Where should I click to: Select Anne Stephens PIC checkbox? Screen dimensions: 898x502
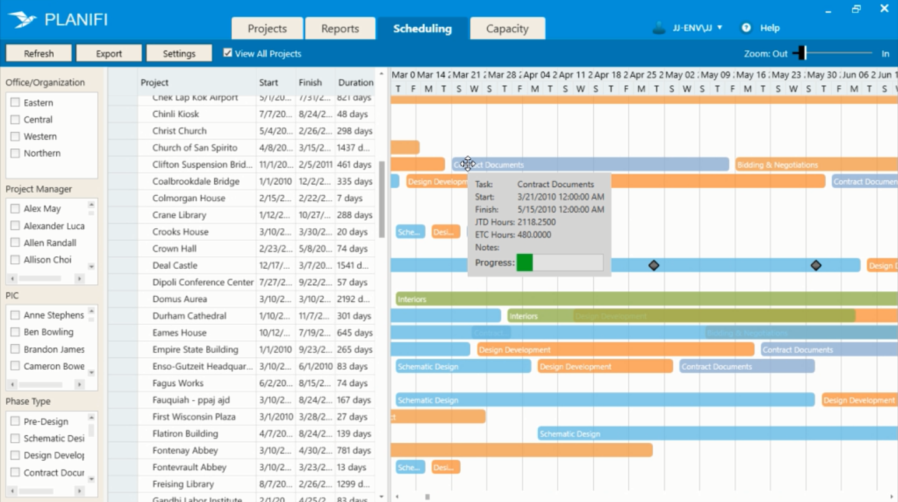(x=15, y=315)
